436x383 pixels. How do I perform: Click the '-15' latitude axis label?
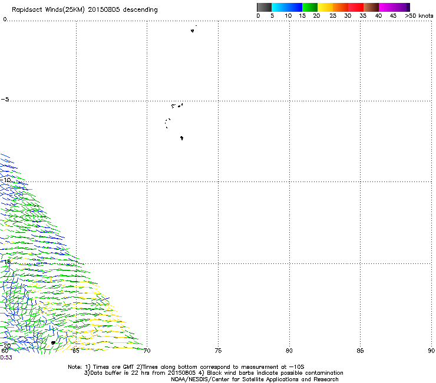5,262
